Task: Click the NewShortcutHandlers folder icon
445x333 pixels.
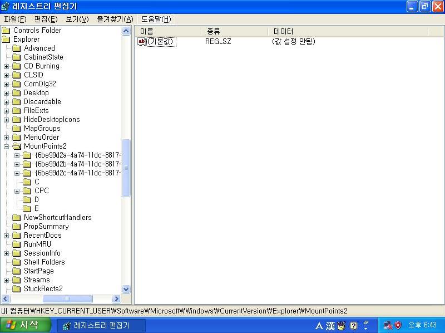Action: pos(17,218)
